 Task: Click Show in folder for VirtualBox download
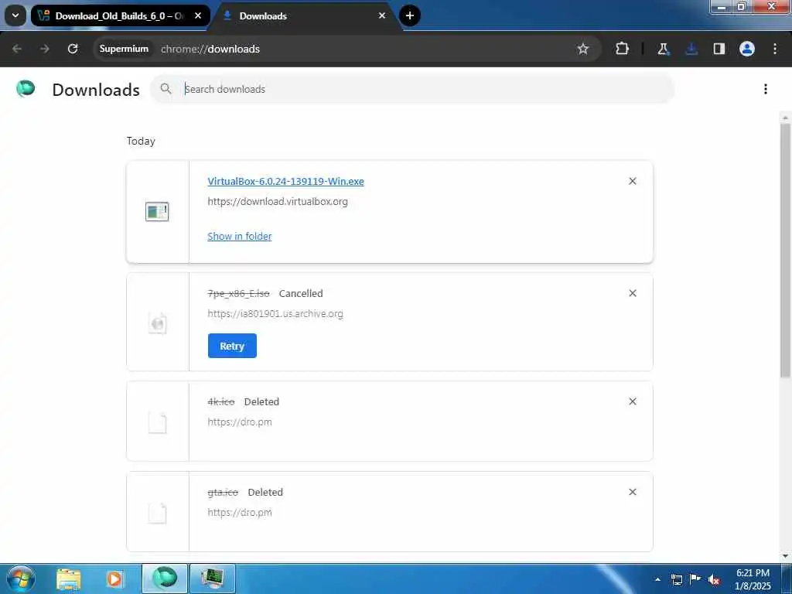pos(240,236)
